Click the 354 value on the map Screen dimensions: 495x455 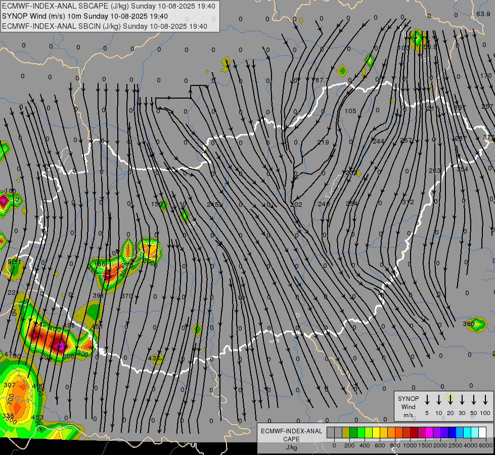(463, 169)
